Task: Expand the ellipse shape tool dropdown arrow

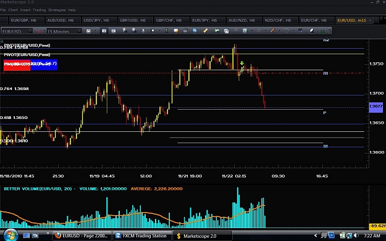Action: pos(293,31)
